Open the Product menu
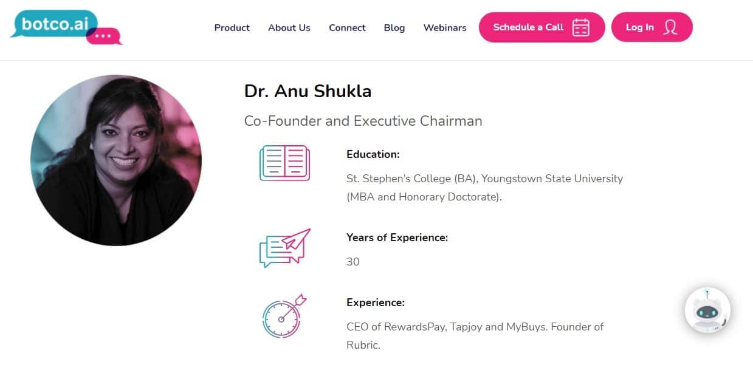This screenshot has height=373, width=753. [x=232, y=27]
